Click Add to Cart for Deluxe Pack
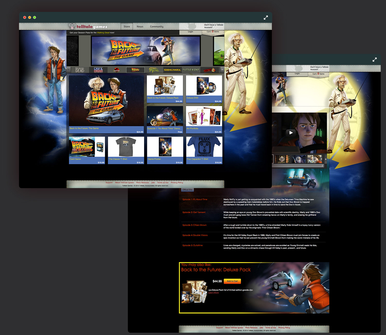The width and height of the screenshot is (386, 335). pos(232,281)
